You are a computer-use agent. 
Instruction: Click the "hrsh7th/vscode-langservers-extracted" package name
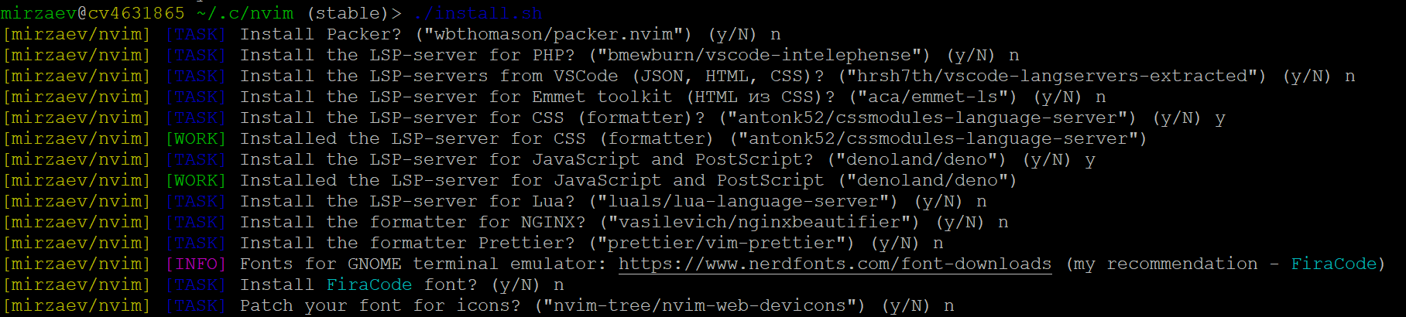click(1051, 77)
